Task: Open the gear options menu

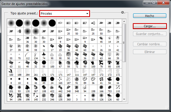Action: [x=123, y=13]
